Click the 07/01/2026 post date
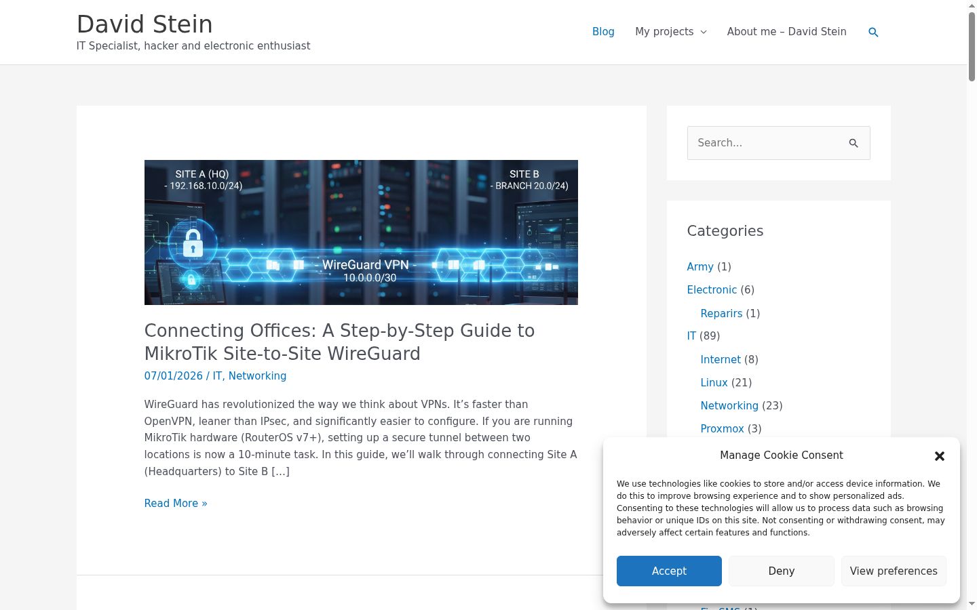The image size is (977, 610). coord(174,375)
